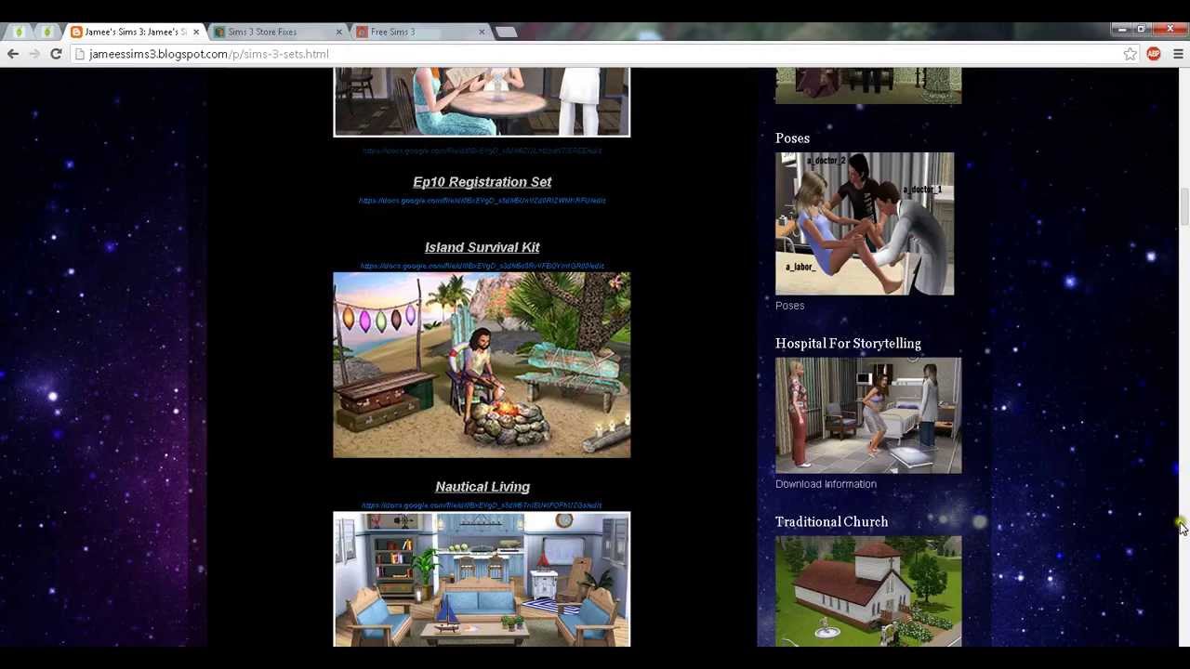The height and width of the screenshot is (669, 1190).
Task: Close the Jamee's Sims 3 tab
Action: click(195, 32)
